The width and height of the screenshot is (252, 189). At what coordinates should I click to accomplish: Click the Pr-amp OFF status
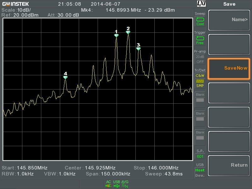click(x=200, y=62)
